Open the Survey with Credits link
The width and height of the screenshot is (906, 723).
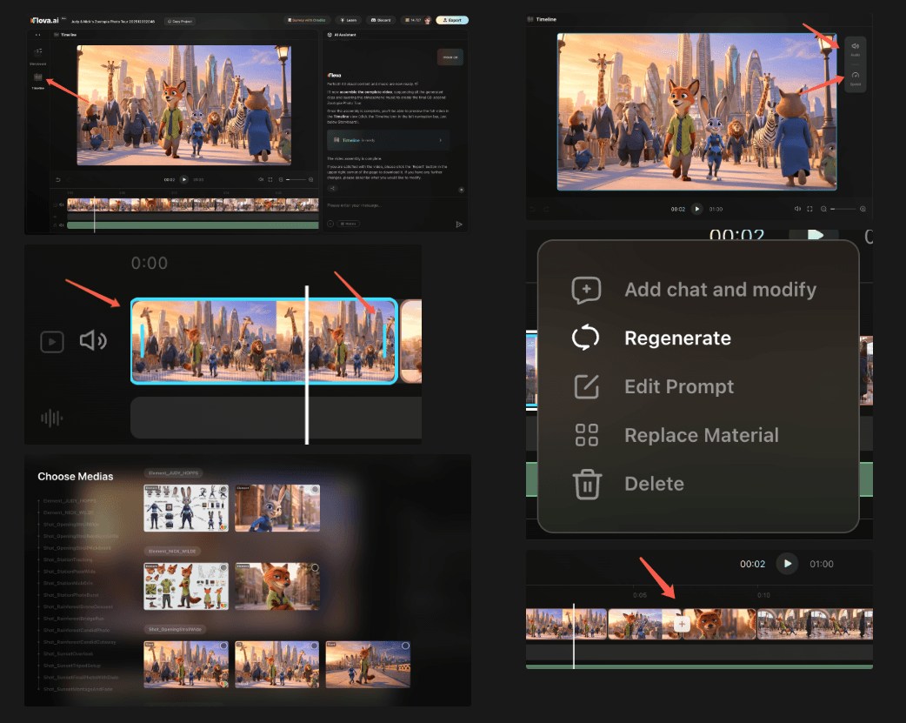pyautogui.click(x=307, y=20)
